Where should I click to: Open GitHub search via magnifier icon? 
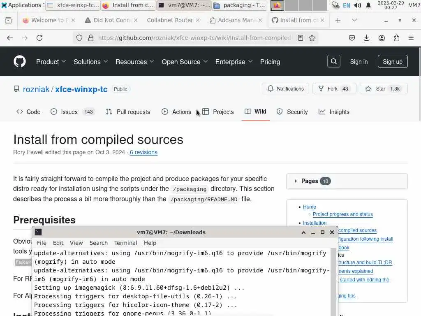click(334, 62)
